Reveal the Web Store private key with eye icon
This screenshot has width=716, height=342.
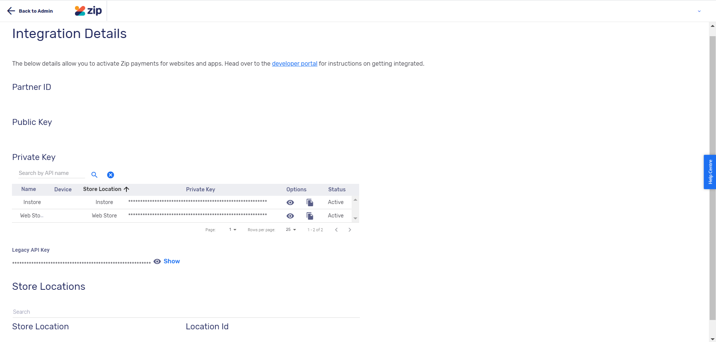290,216
